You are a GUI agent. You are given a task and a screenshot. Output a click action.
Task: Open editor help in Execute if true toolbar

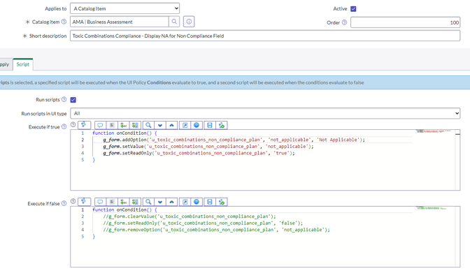pos(197,125)
